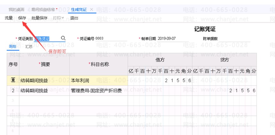Viewport: 275px width, 135px height.
Task: Click the 管理费用-固定资产折旧费 cell
Action: coord(98,91)
